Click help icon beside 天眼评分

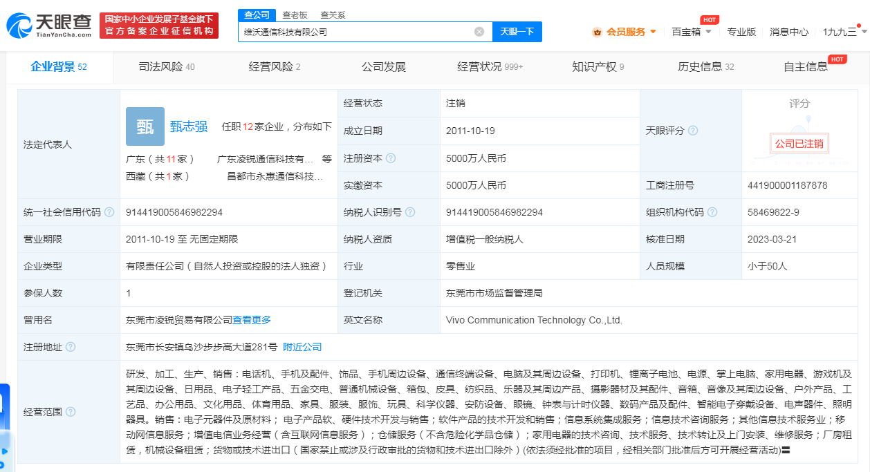point(692,131)
